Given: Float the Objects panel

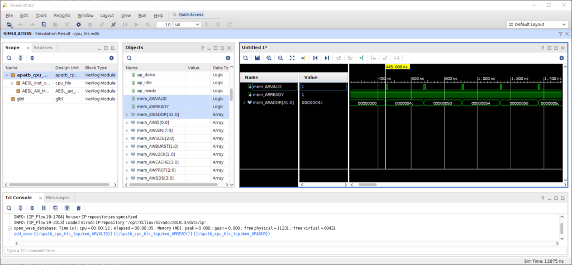Looking at the screenshot, I should pyautogui.click(x=222, y=48).
